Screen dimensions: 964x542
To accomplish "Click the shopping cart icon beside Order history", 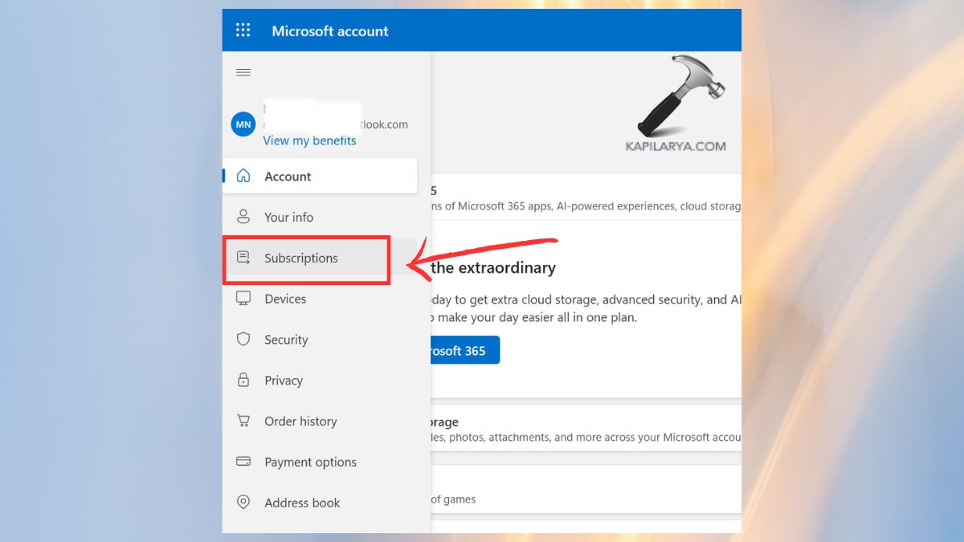I will click(243, 421).
